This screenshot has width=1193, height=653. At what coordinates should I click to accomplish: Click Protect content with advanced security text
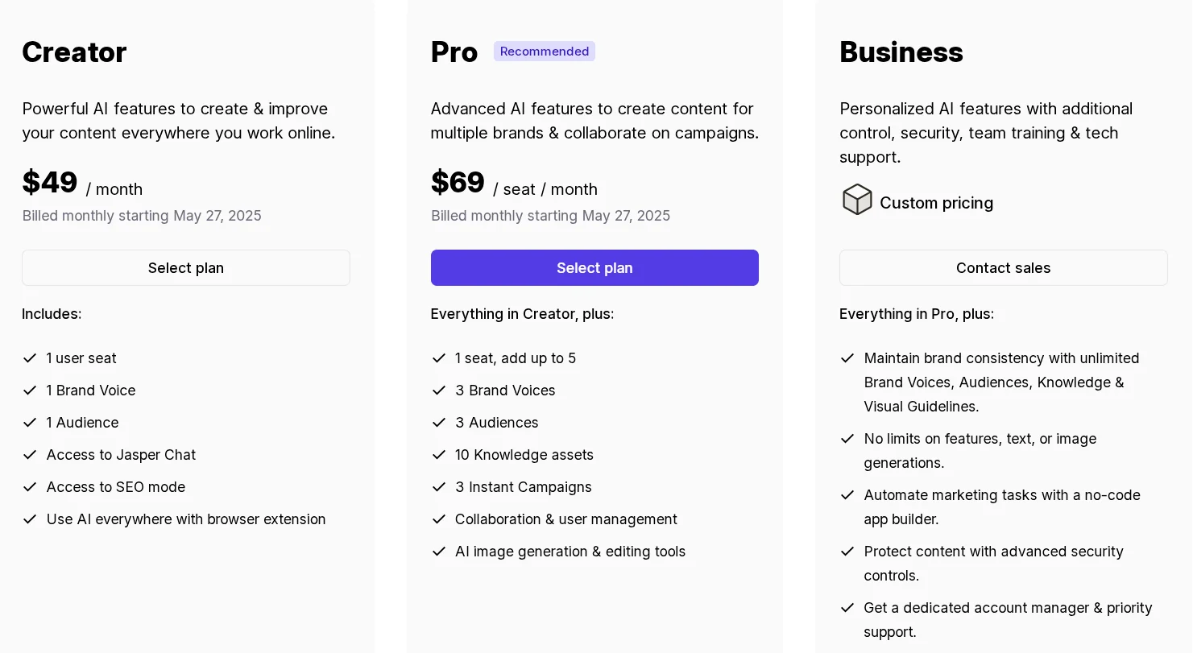(994, 564)
